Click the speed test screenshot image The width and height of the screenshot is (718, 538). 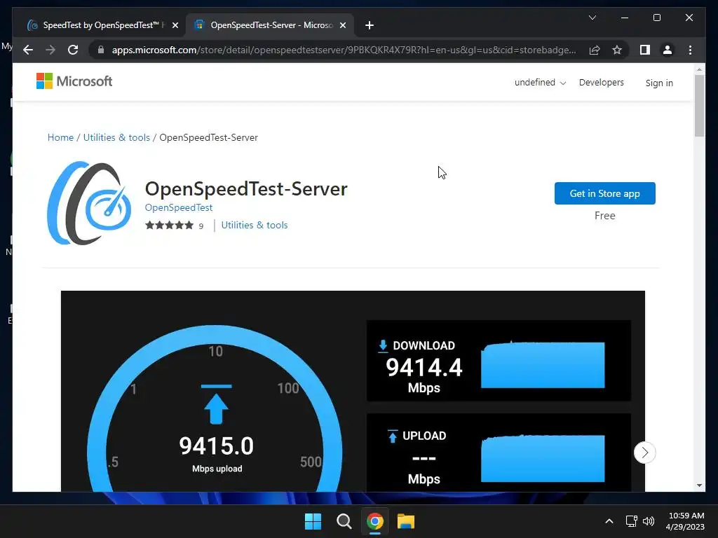[x=353, y=391]
